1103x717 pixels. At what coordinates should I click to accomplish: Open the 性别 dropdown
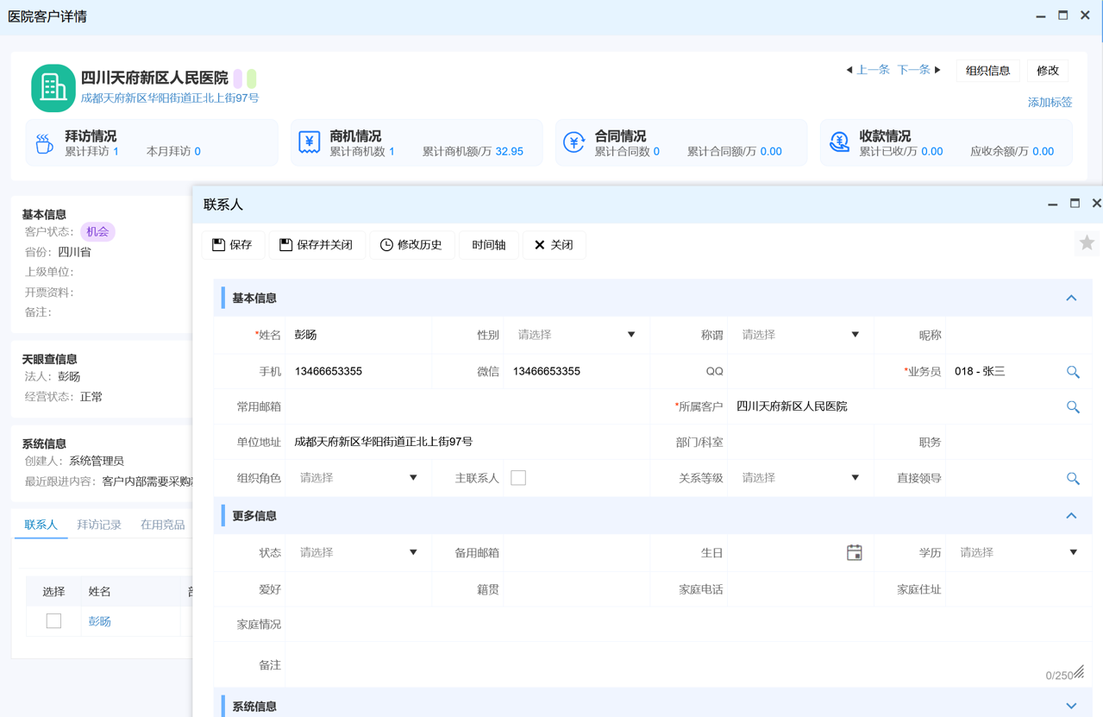(x=575, y=335)
